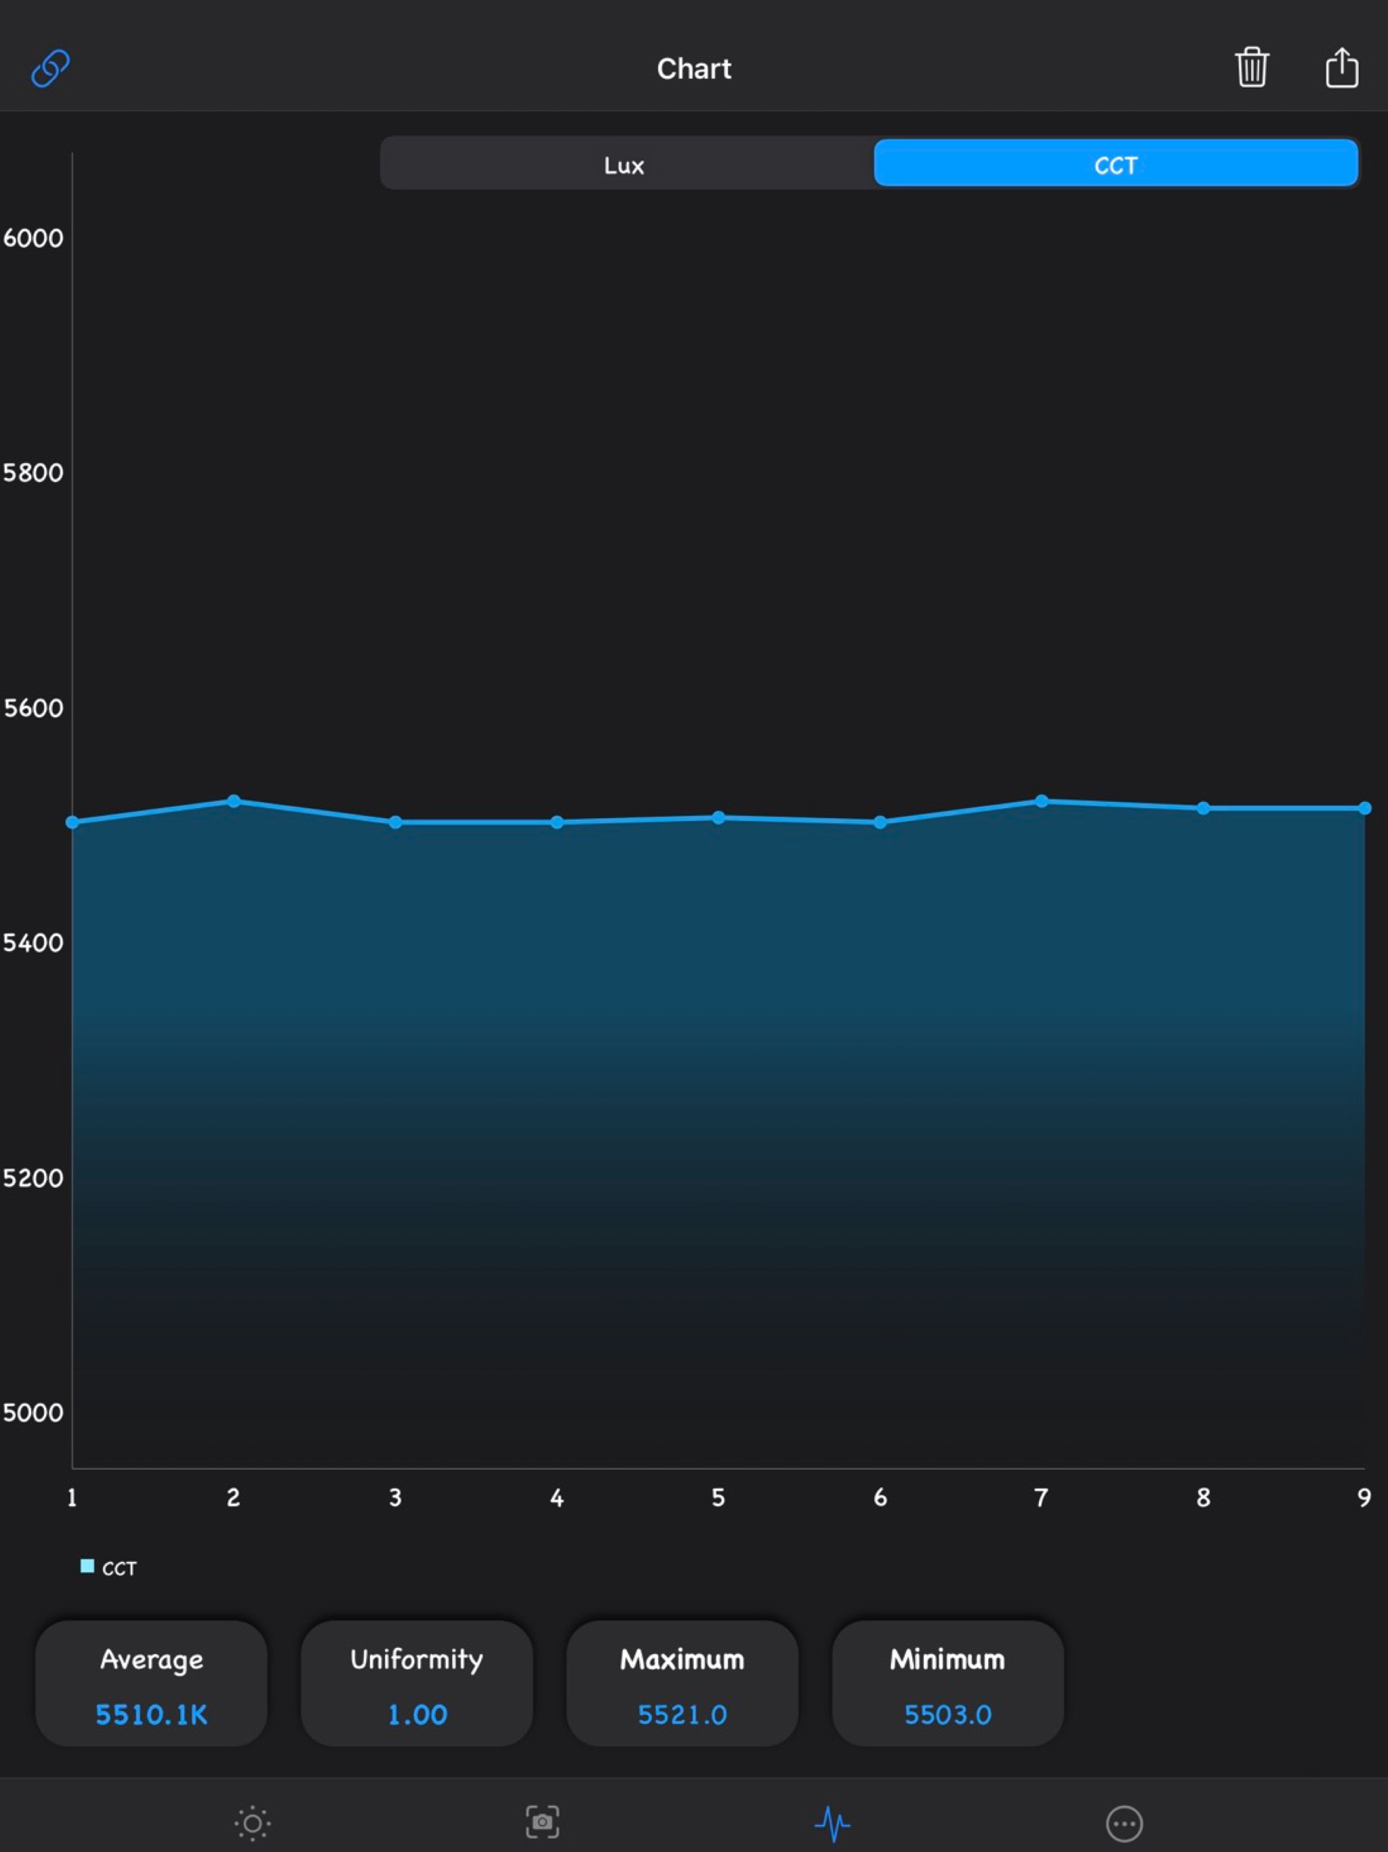Open the more options ellipsis tab
The height and width of the screenshot is (1852, 1388).
[x=1124, y=1823]
